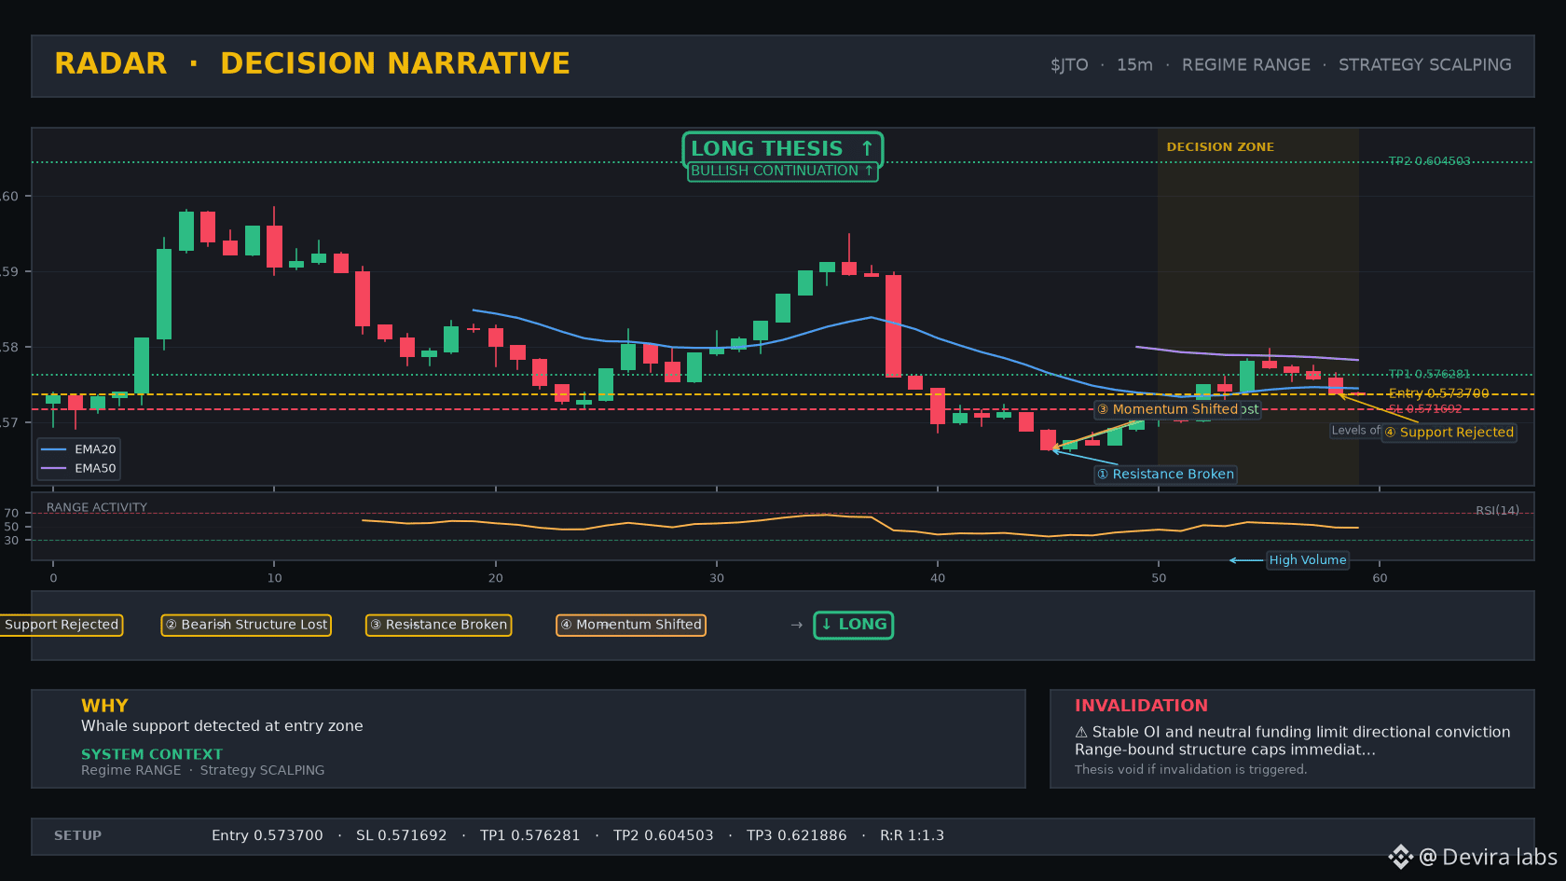Click the Resistance Broken chart annotation
The height and width of the screenshot is (881, 1566).
[1165, 475]
